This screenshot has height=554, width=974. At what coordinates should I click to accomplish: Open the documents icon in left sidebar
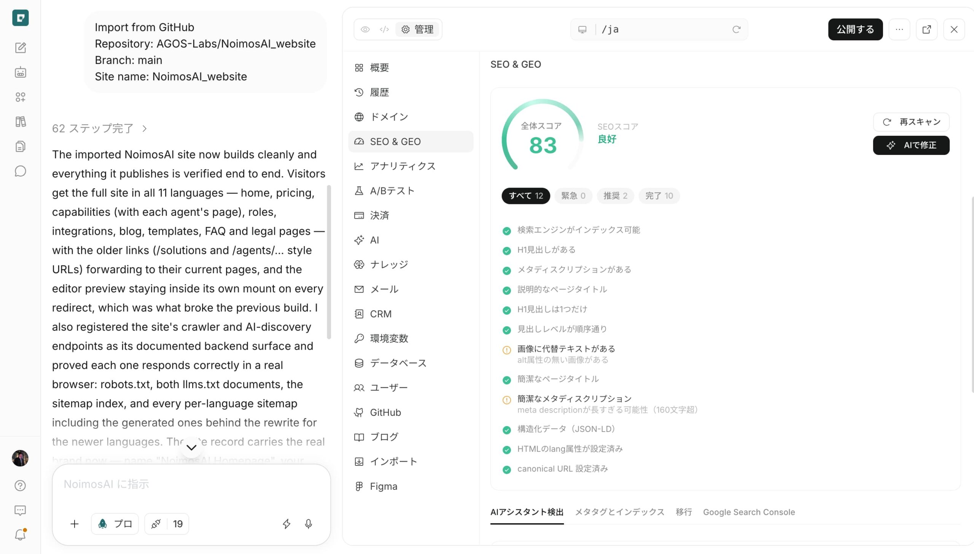(21, 146)
